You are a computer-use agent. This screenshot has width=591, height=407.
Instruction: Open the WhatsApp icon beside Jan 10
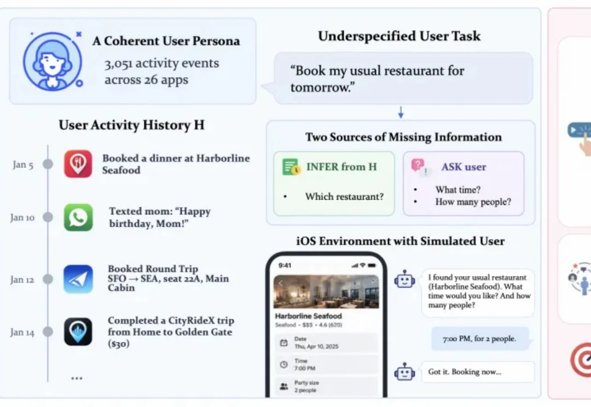[78, 217]
